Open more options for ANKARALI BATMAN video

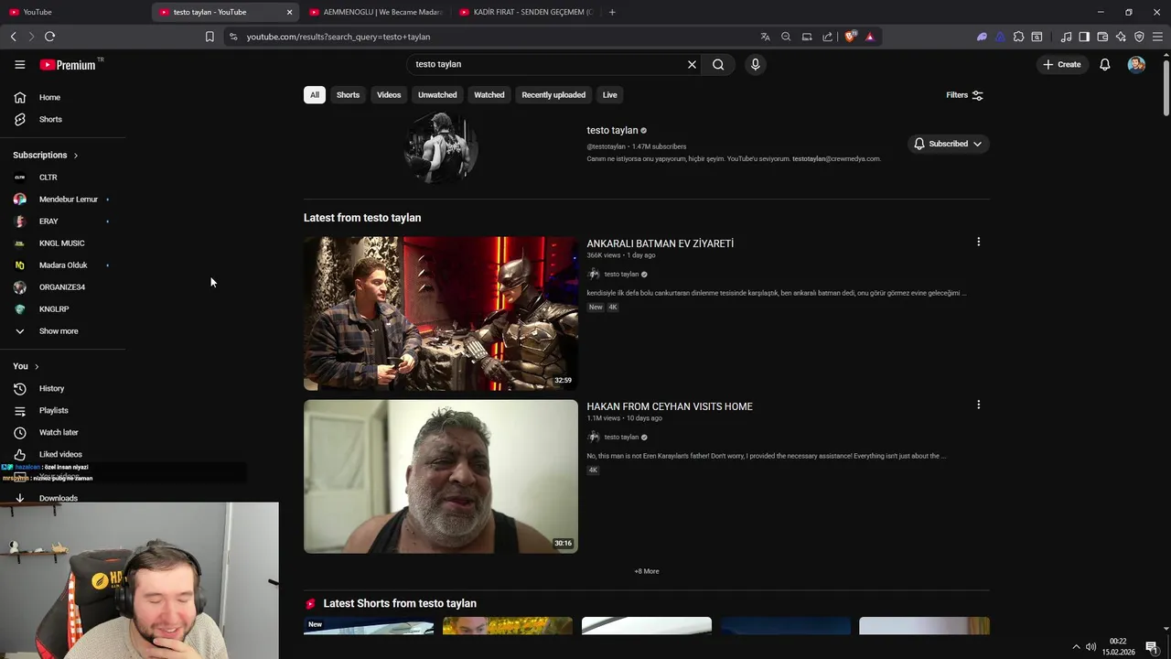click(x=978, y=242)
